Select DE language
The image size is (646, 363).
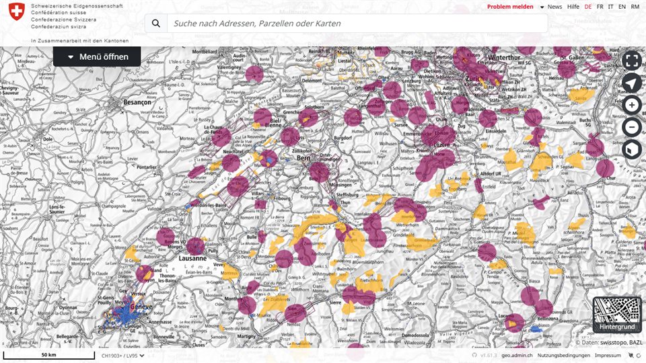tap(588, 7)
